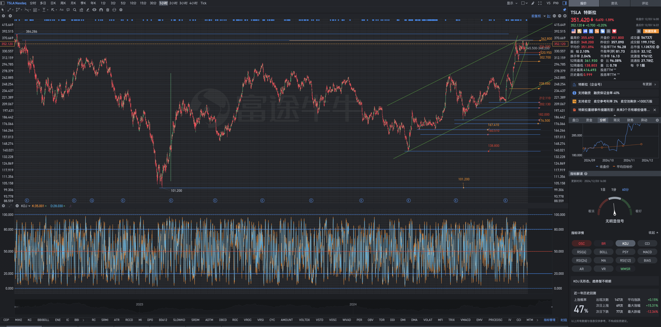Image resolution: width=661 pixels, height=327 pixels.
Task: Open the 特斯拉 (企业号) update row
Action: [615, 85]
